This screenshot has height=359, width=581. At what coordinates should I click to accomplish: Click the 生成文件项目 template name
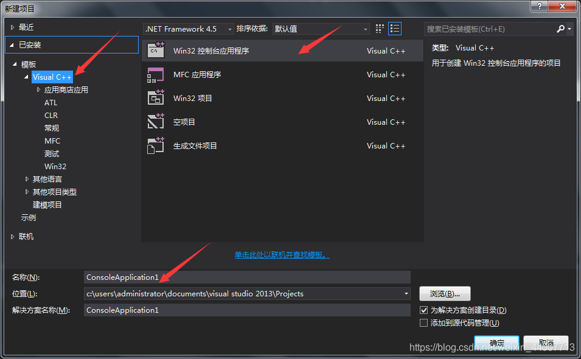pyautogui.click(x=195, y=145)
